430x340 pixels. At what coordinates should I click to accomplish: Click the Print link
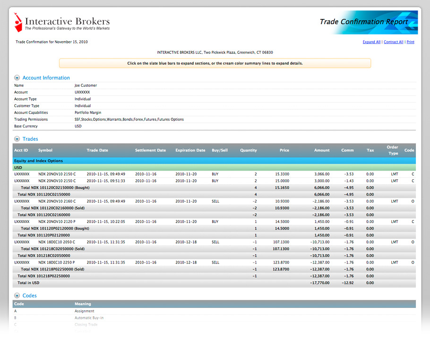tap(410, 42)
